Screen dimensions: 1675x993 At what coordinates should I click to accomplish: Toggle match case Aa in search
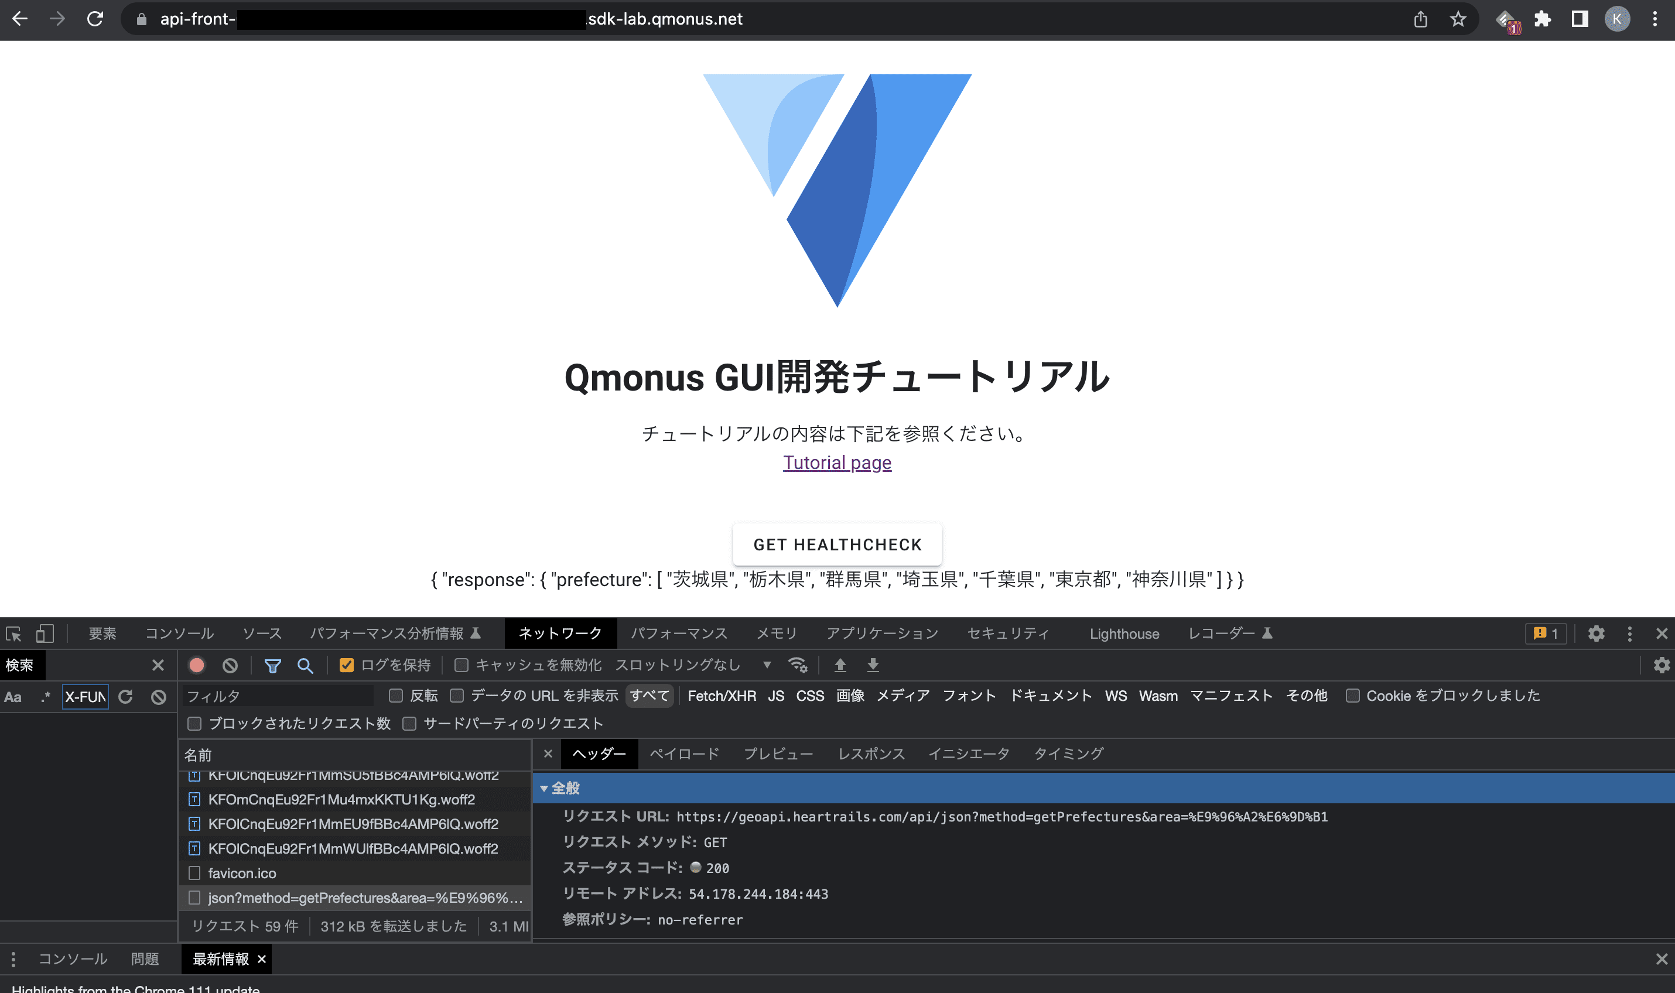pos(13,697)
